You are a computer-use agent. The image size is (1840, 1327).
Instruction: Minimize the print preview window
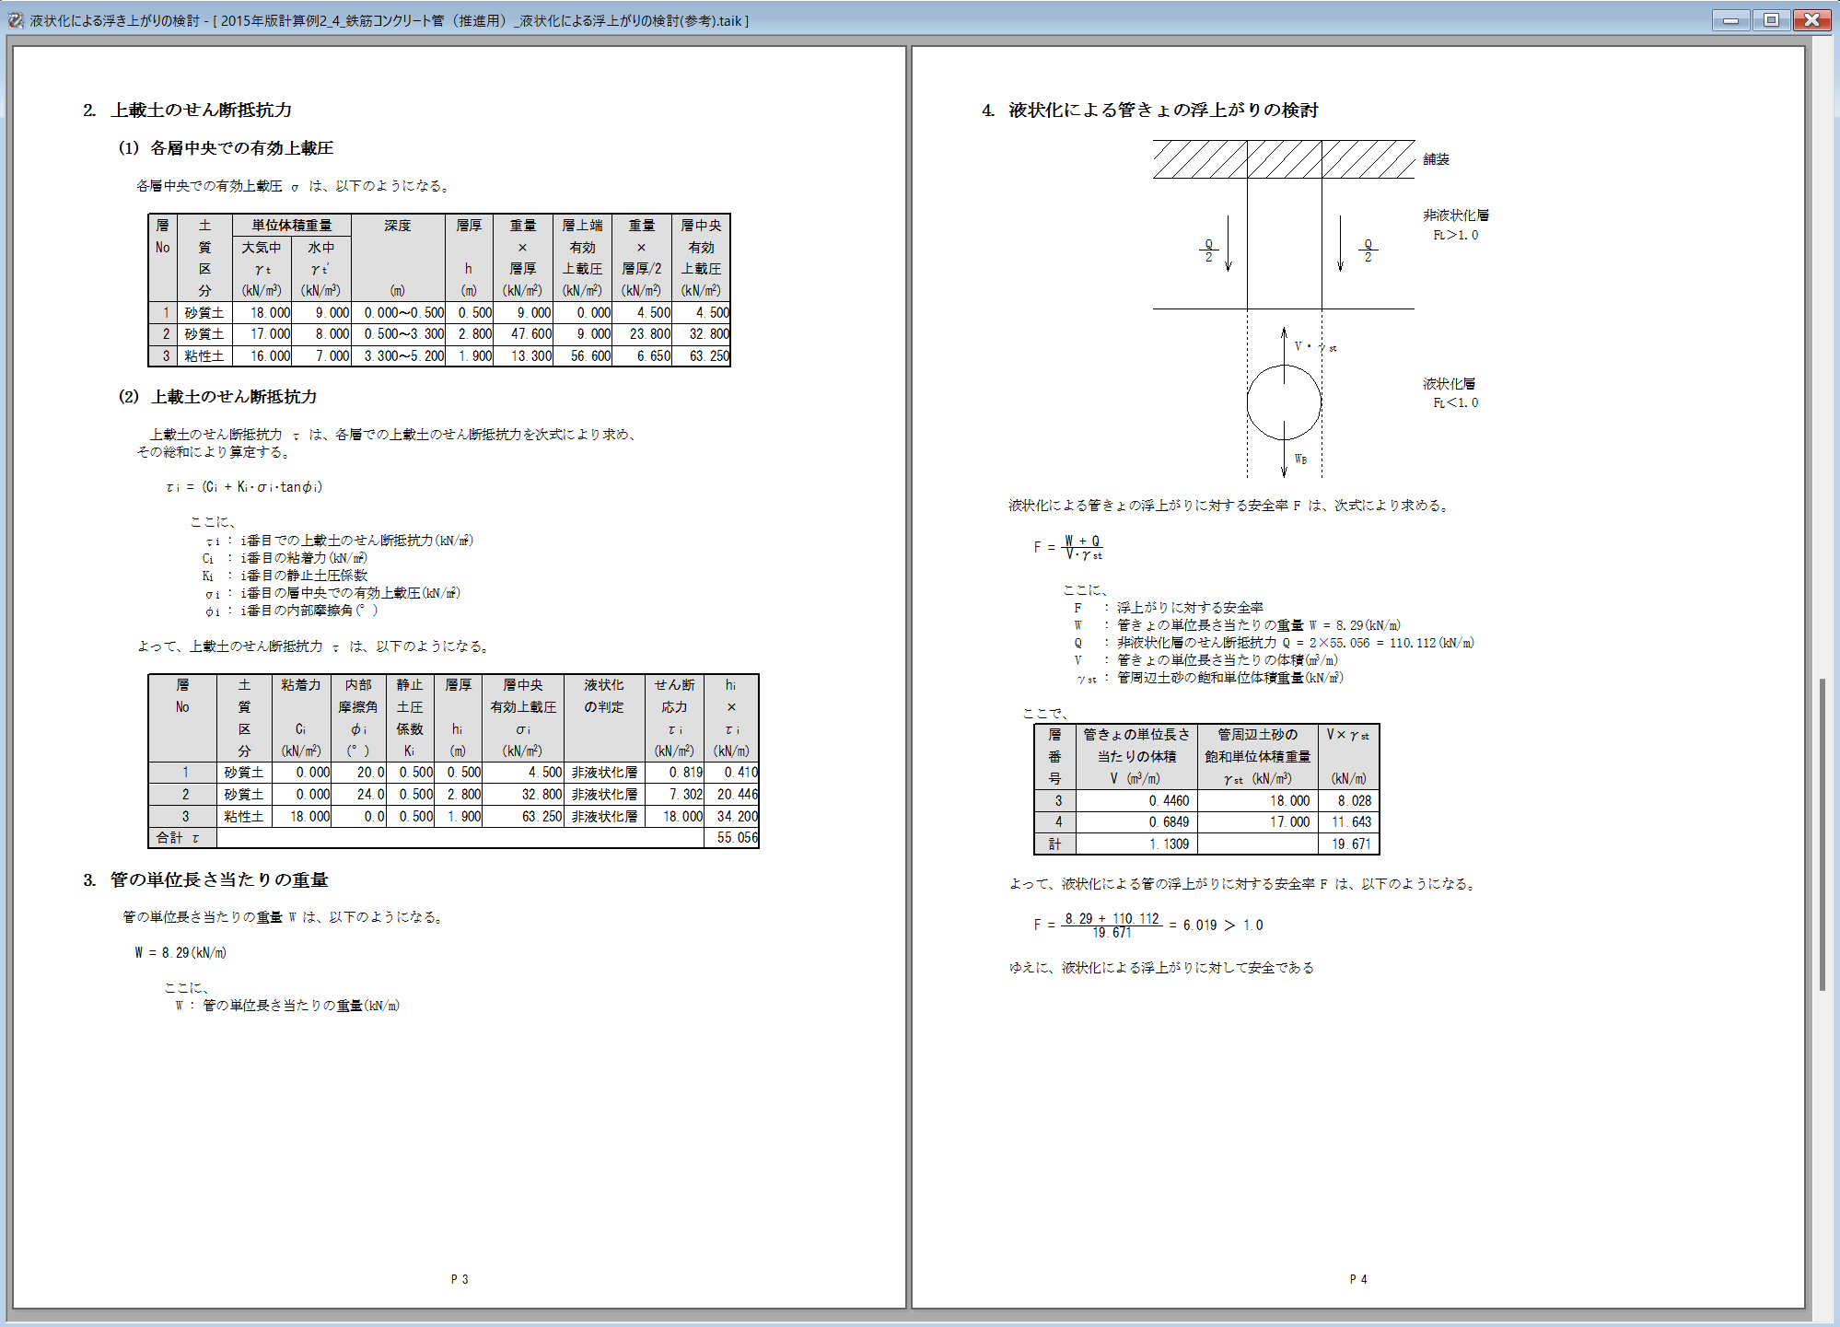point(1730,19)
